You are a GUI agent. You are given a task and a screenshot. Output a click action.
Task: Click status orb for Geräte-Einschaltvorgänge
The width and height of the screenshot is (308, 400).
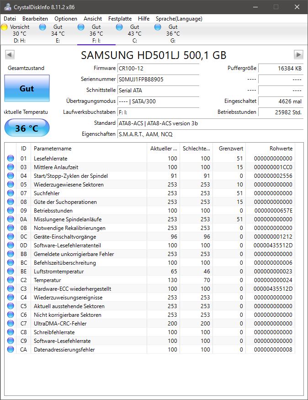11,236
